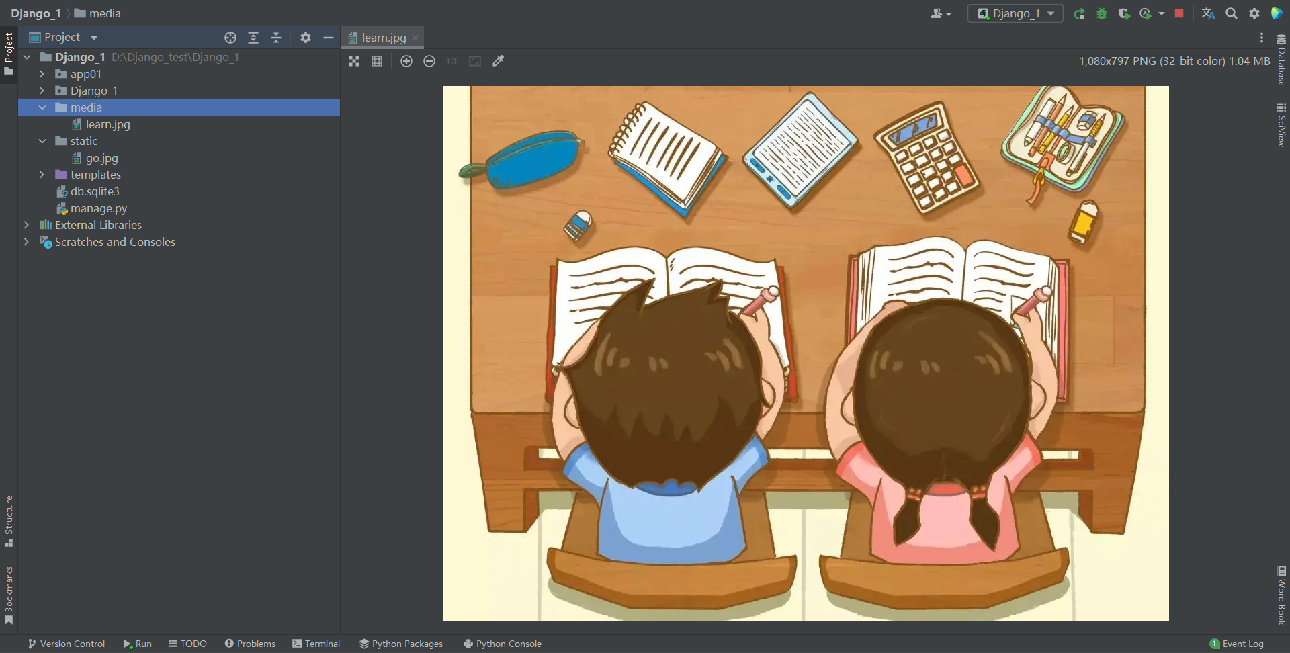Open Search Everywhere magnifier
This screenshot has width=1290, height=653.
(1232, 13)
